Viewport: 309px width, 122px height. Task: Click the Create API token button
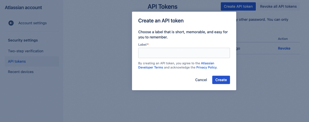click(x=238, y=6)
